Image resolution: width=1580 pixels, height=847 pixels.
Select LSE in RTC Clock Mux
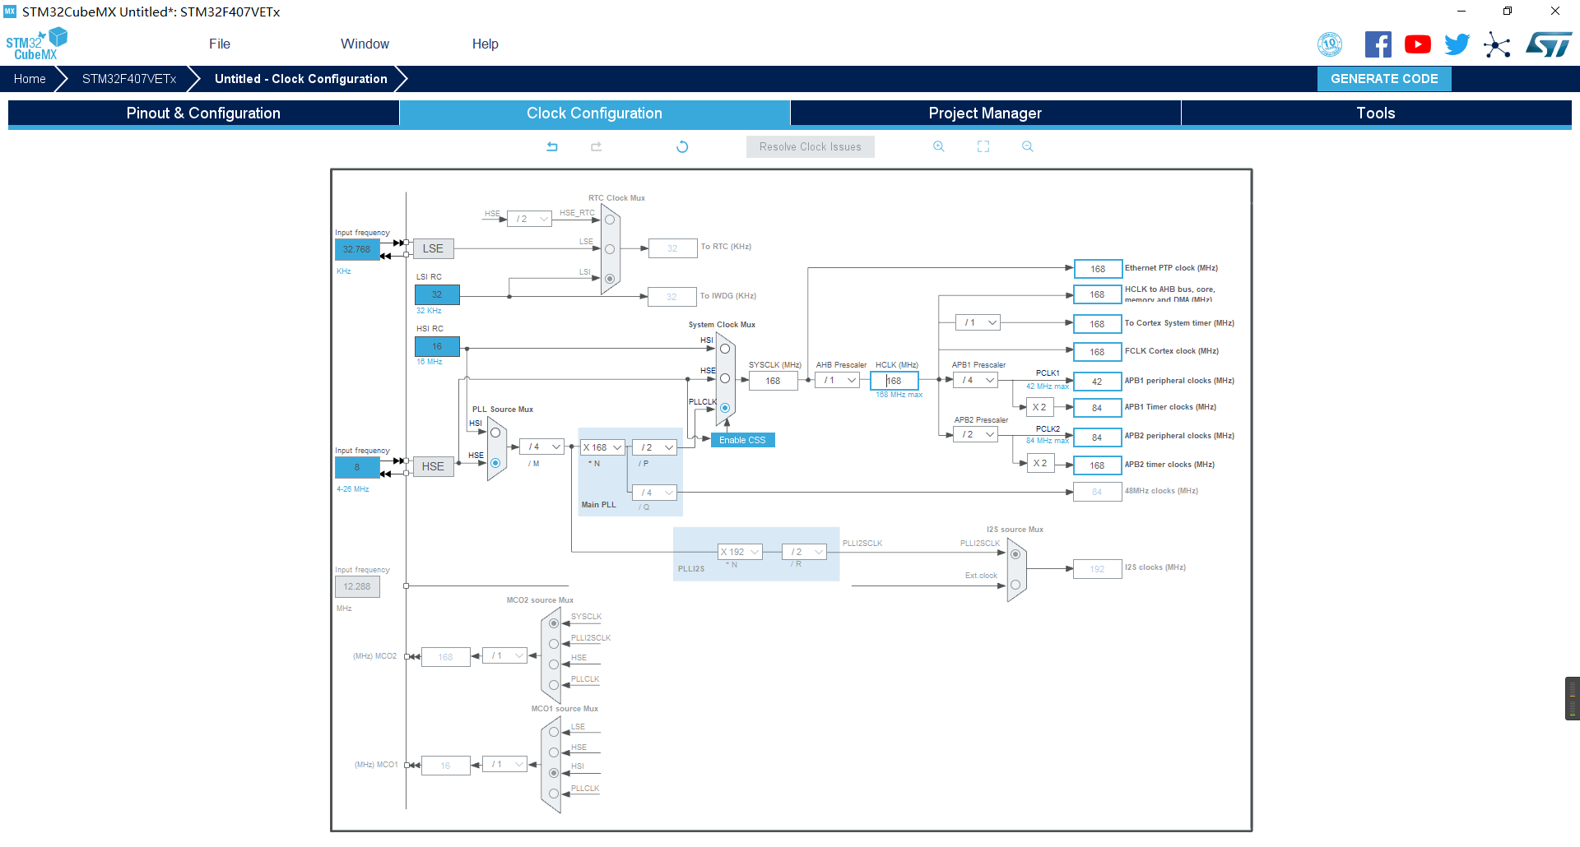[x=610, y=249]
